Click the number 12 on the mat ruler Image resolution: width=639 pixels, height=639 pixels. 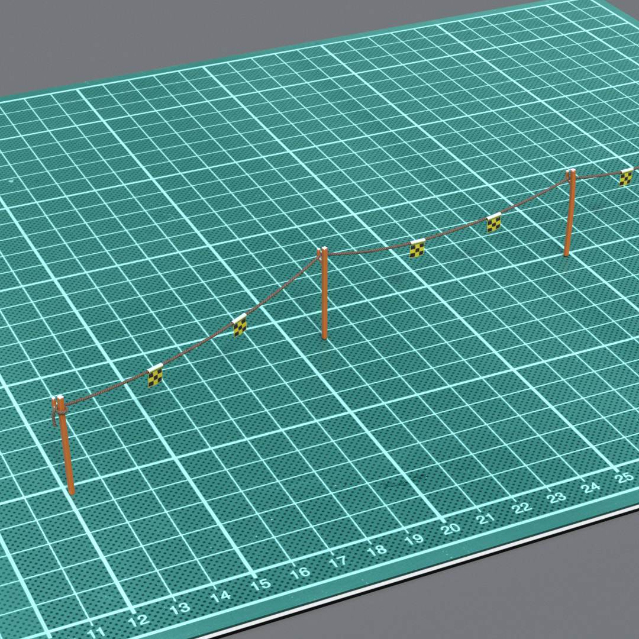pyautogui.click(x=138, y=621)
